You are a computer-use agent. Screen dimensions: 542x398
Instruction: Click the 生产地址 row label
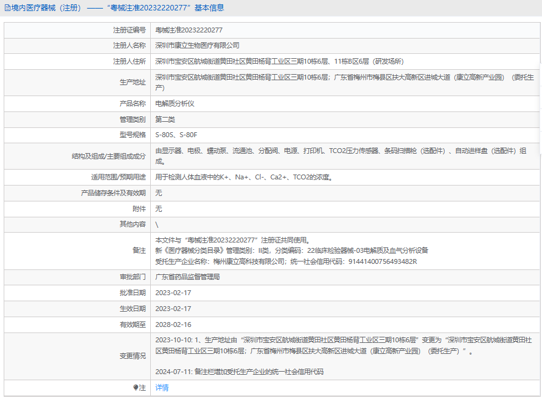pos(132,83)
